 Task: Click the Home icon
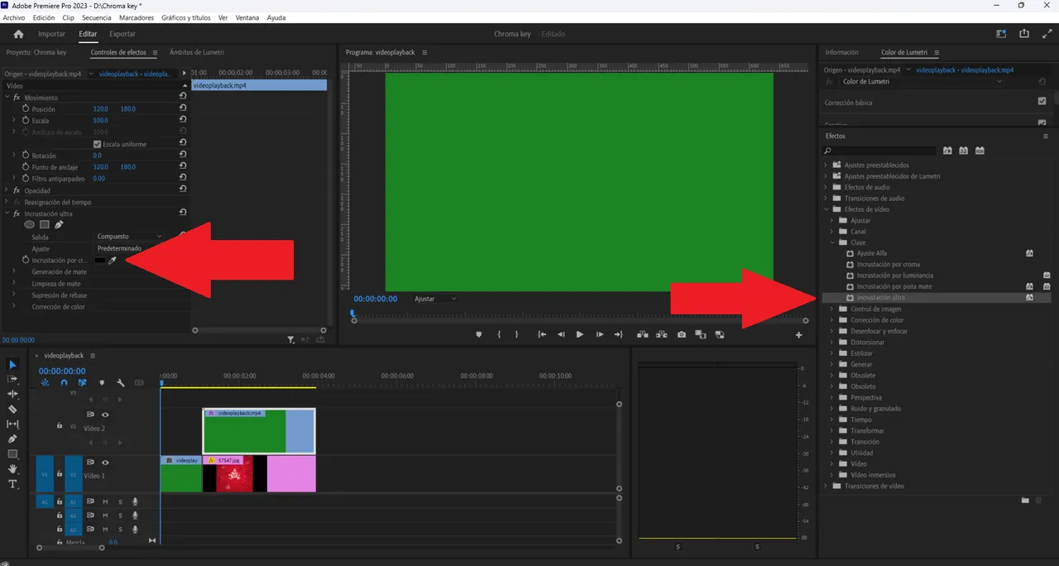[x=18, y=34]
